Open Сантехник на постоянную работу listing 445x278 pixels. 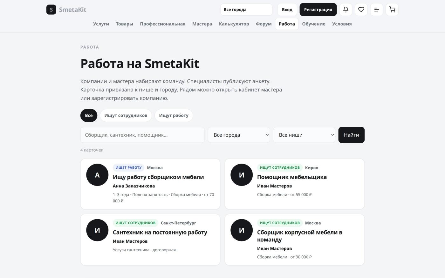click(160, 232)
